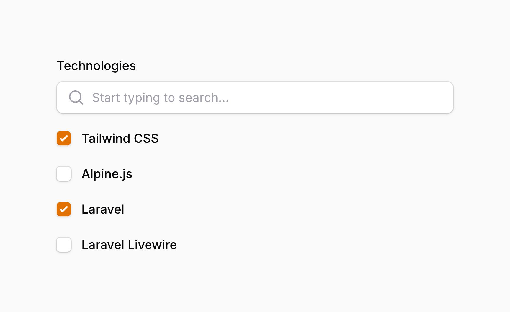The width and height of the screenshot is (510, 312).
Task: Click the Laravel label text
Action: tap(103, 209)
